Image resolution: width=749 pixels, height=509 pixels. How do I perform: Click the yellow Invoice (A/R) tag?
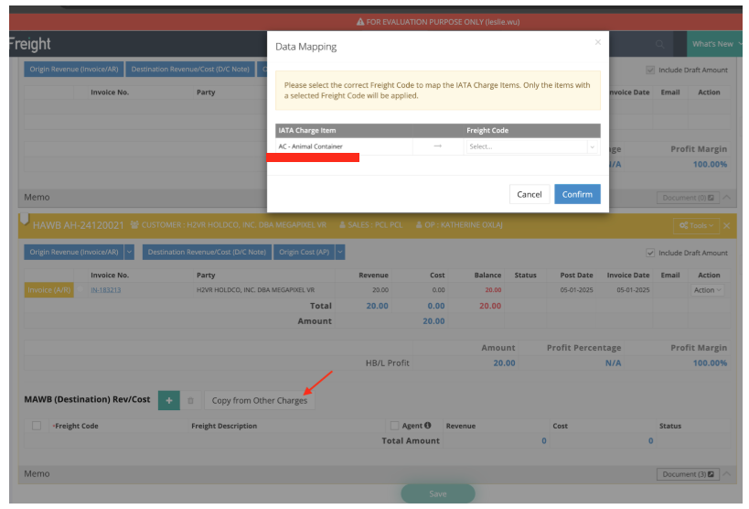[x=48, y=290]
